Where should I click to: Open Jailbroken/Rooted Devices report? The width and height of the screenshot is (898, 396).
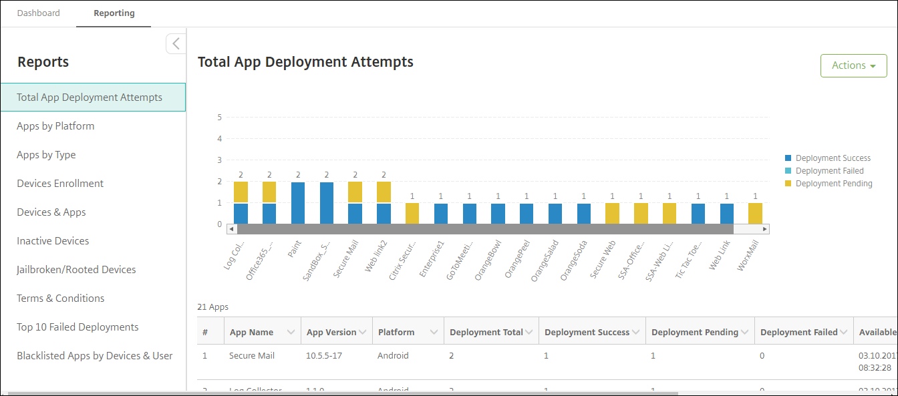click(76, 270)
